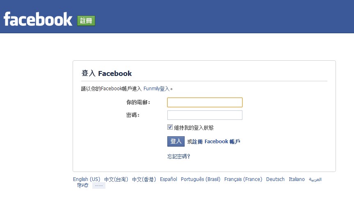Select the Hindi हिन्दी language
The height and width of the screenshot is (197, 354).
point(82,186)
